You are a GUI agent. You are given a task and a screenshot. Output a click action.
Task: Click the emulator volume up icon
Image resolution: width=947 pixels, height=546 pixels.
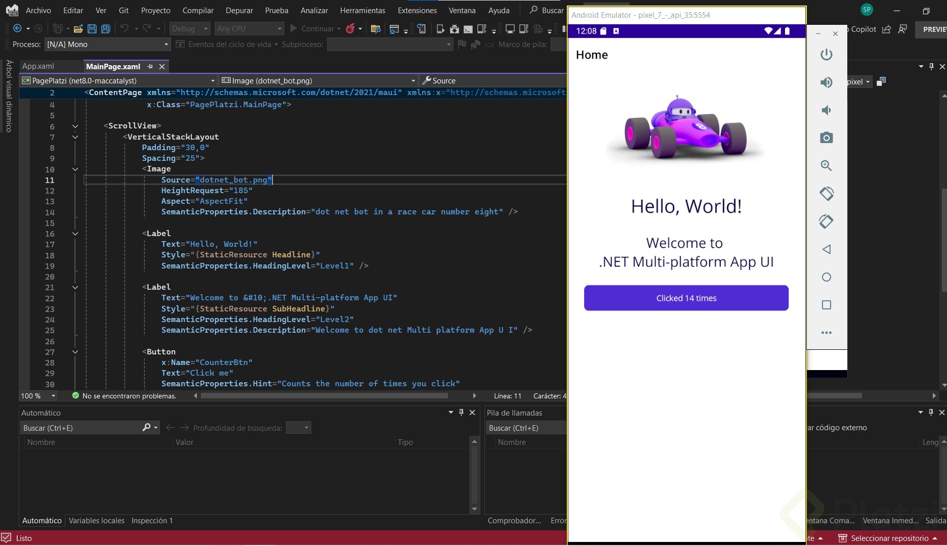pyautogui.click(x=826, y=82)
